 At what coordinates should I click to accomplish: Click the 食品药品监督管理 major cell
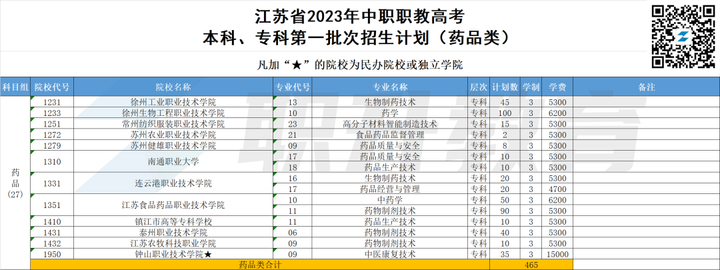point(389,135)
